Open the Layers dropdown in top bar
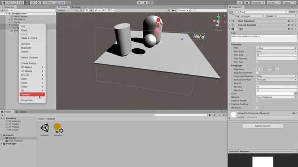Screen dimensions: 298x167 273,3
